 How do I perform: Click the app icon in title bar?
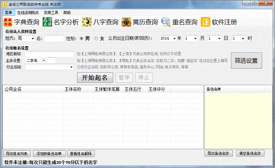click(5, 4)
